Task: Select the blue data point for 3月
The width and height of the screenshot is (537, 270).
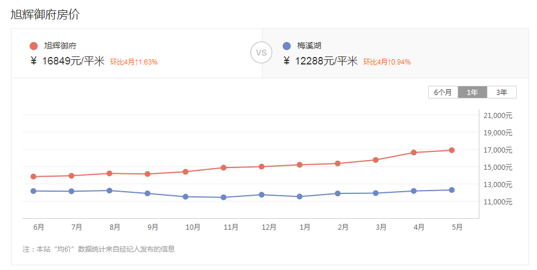Action: (375, 193)
